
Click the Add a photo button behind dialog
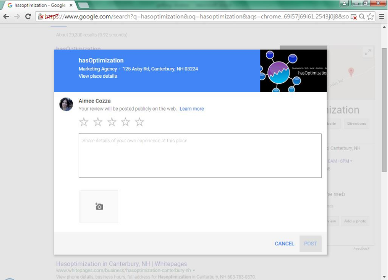point(355,221)
